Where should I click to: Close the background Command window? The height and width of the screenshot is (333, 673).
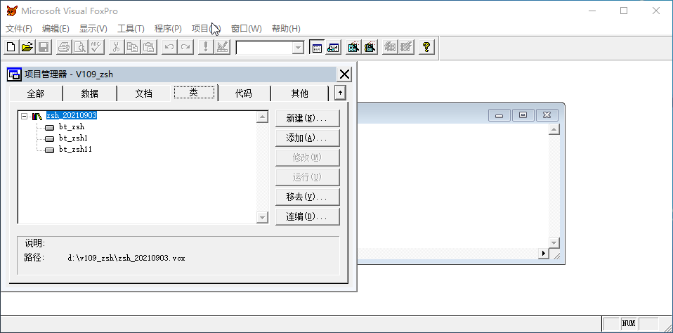point(547,115)
